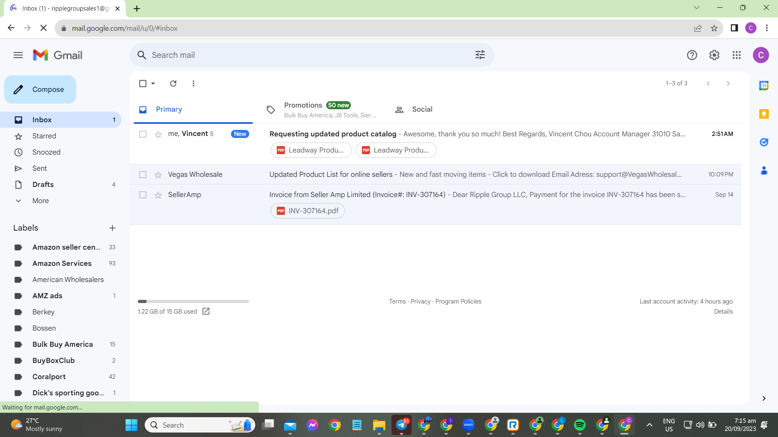Select the 'Requesting updated product catalog' email checkbox
This screenshot has height=437, width=778.
pyautogui.click(x=143, y=134)
